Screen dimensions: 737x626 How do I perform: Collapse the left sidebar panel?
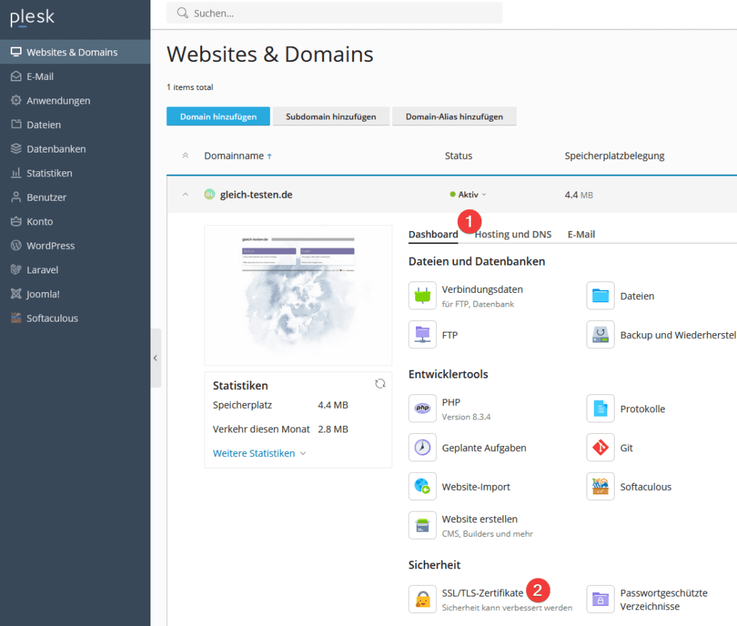coord(155,358)
